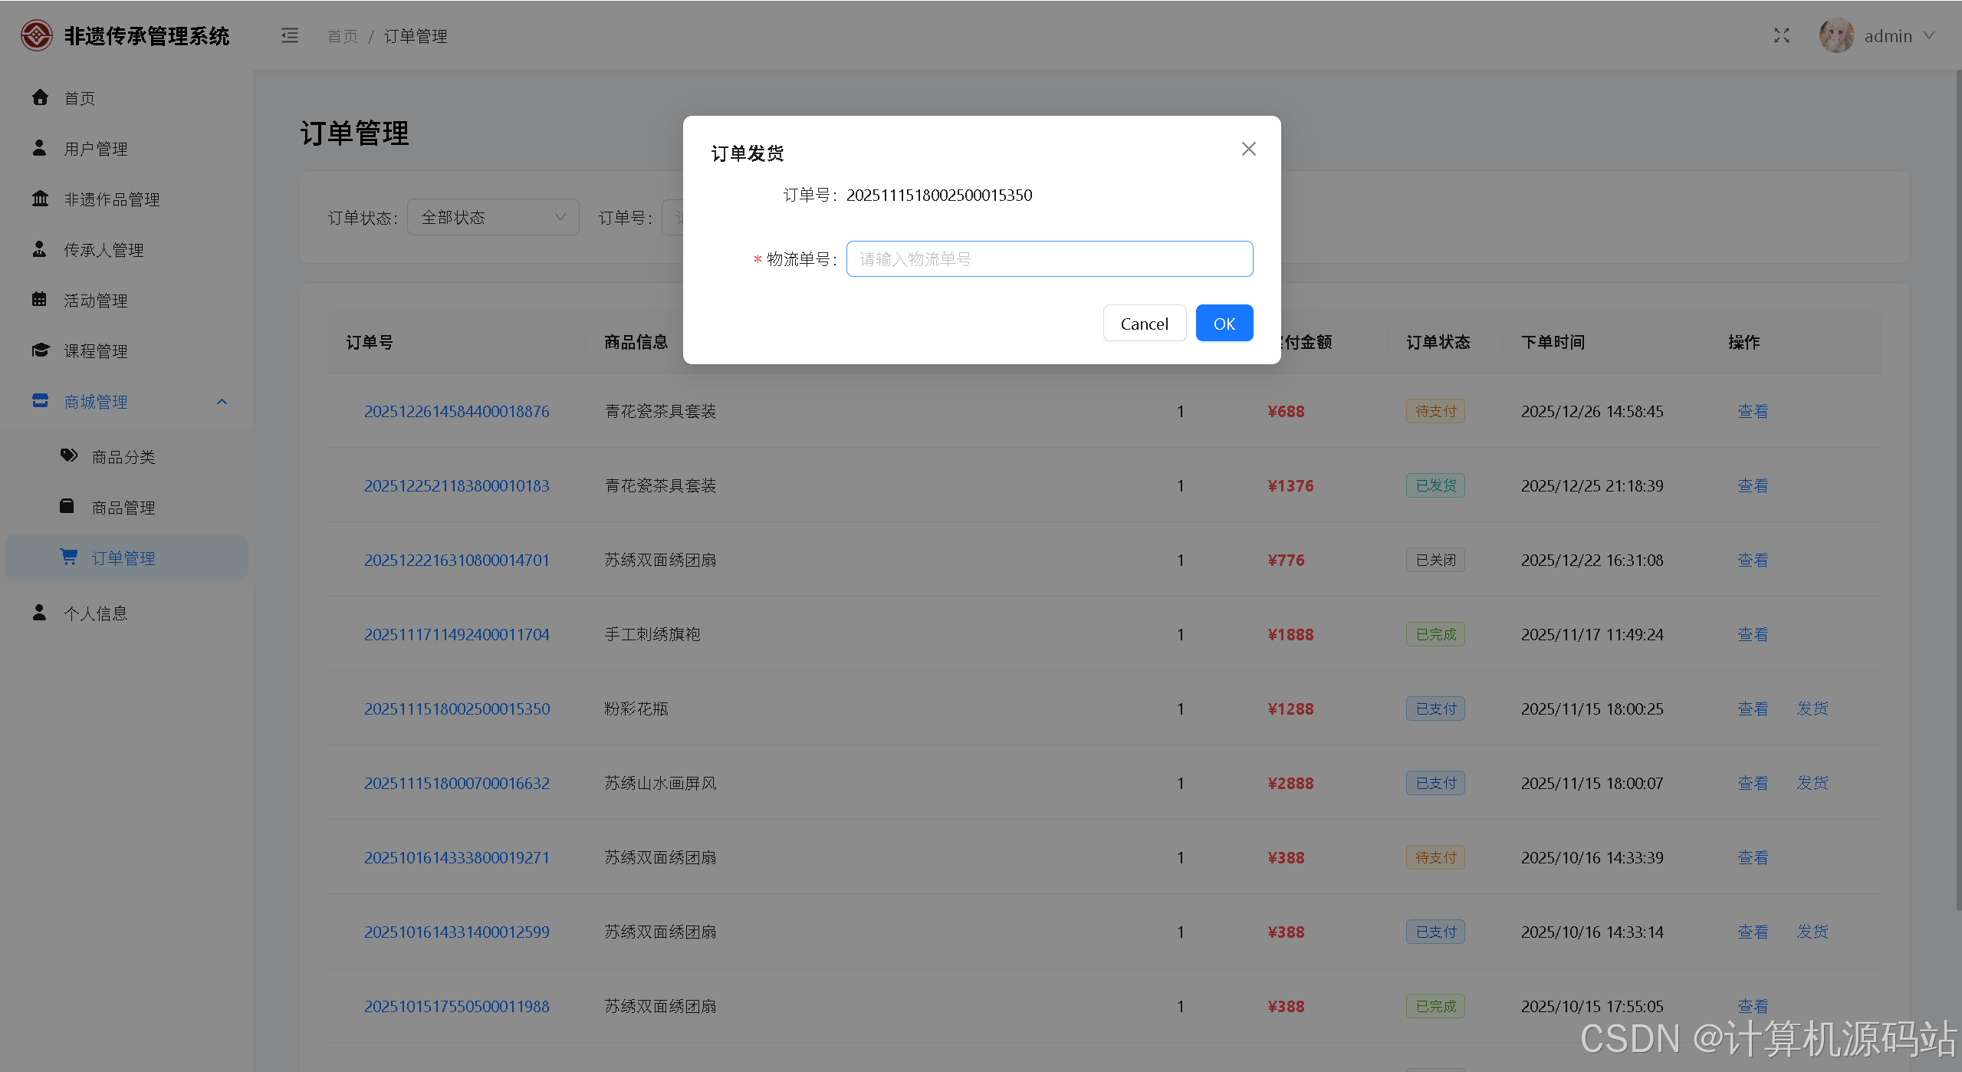This screenshot has width=1962, height=1072.
Task: Collapse the 商城管理 submenu chevron
Action: tap(222, 402)
